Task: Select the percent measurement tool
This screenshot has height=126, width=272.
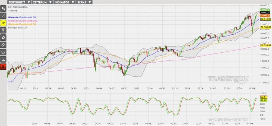Action: [x=3, y=30]
